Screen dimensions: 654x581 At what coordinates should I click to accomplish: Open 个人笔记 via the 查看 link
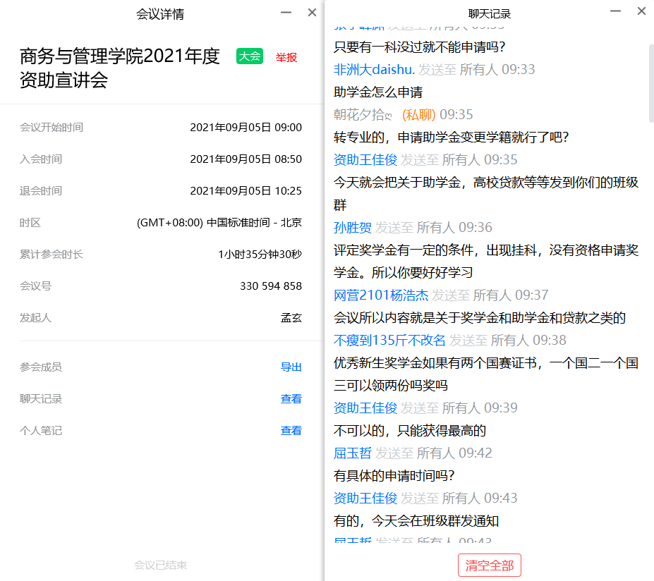pyautogui.click(x=291, y=430)
